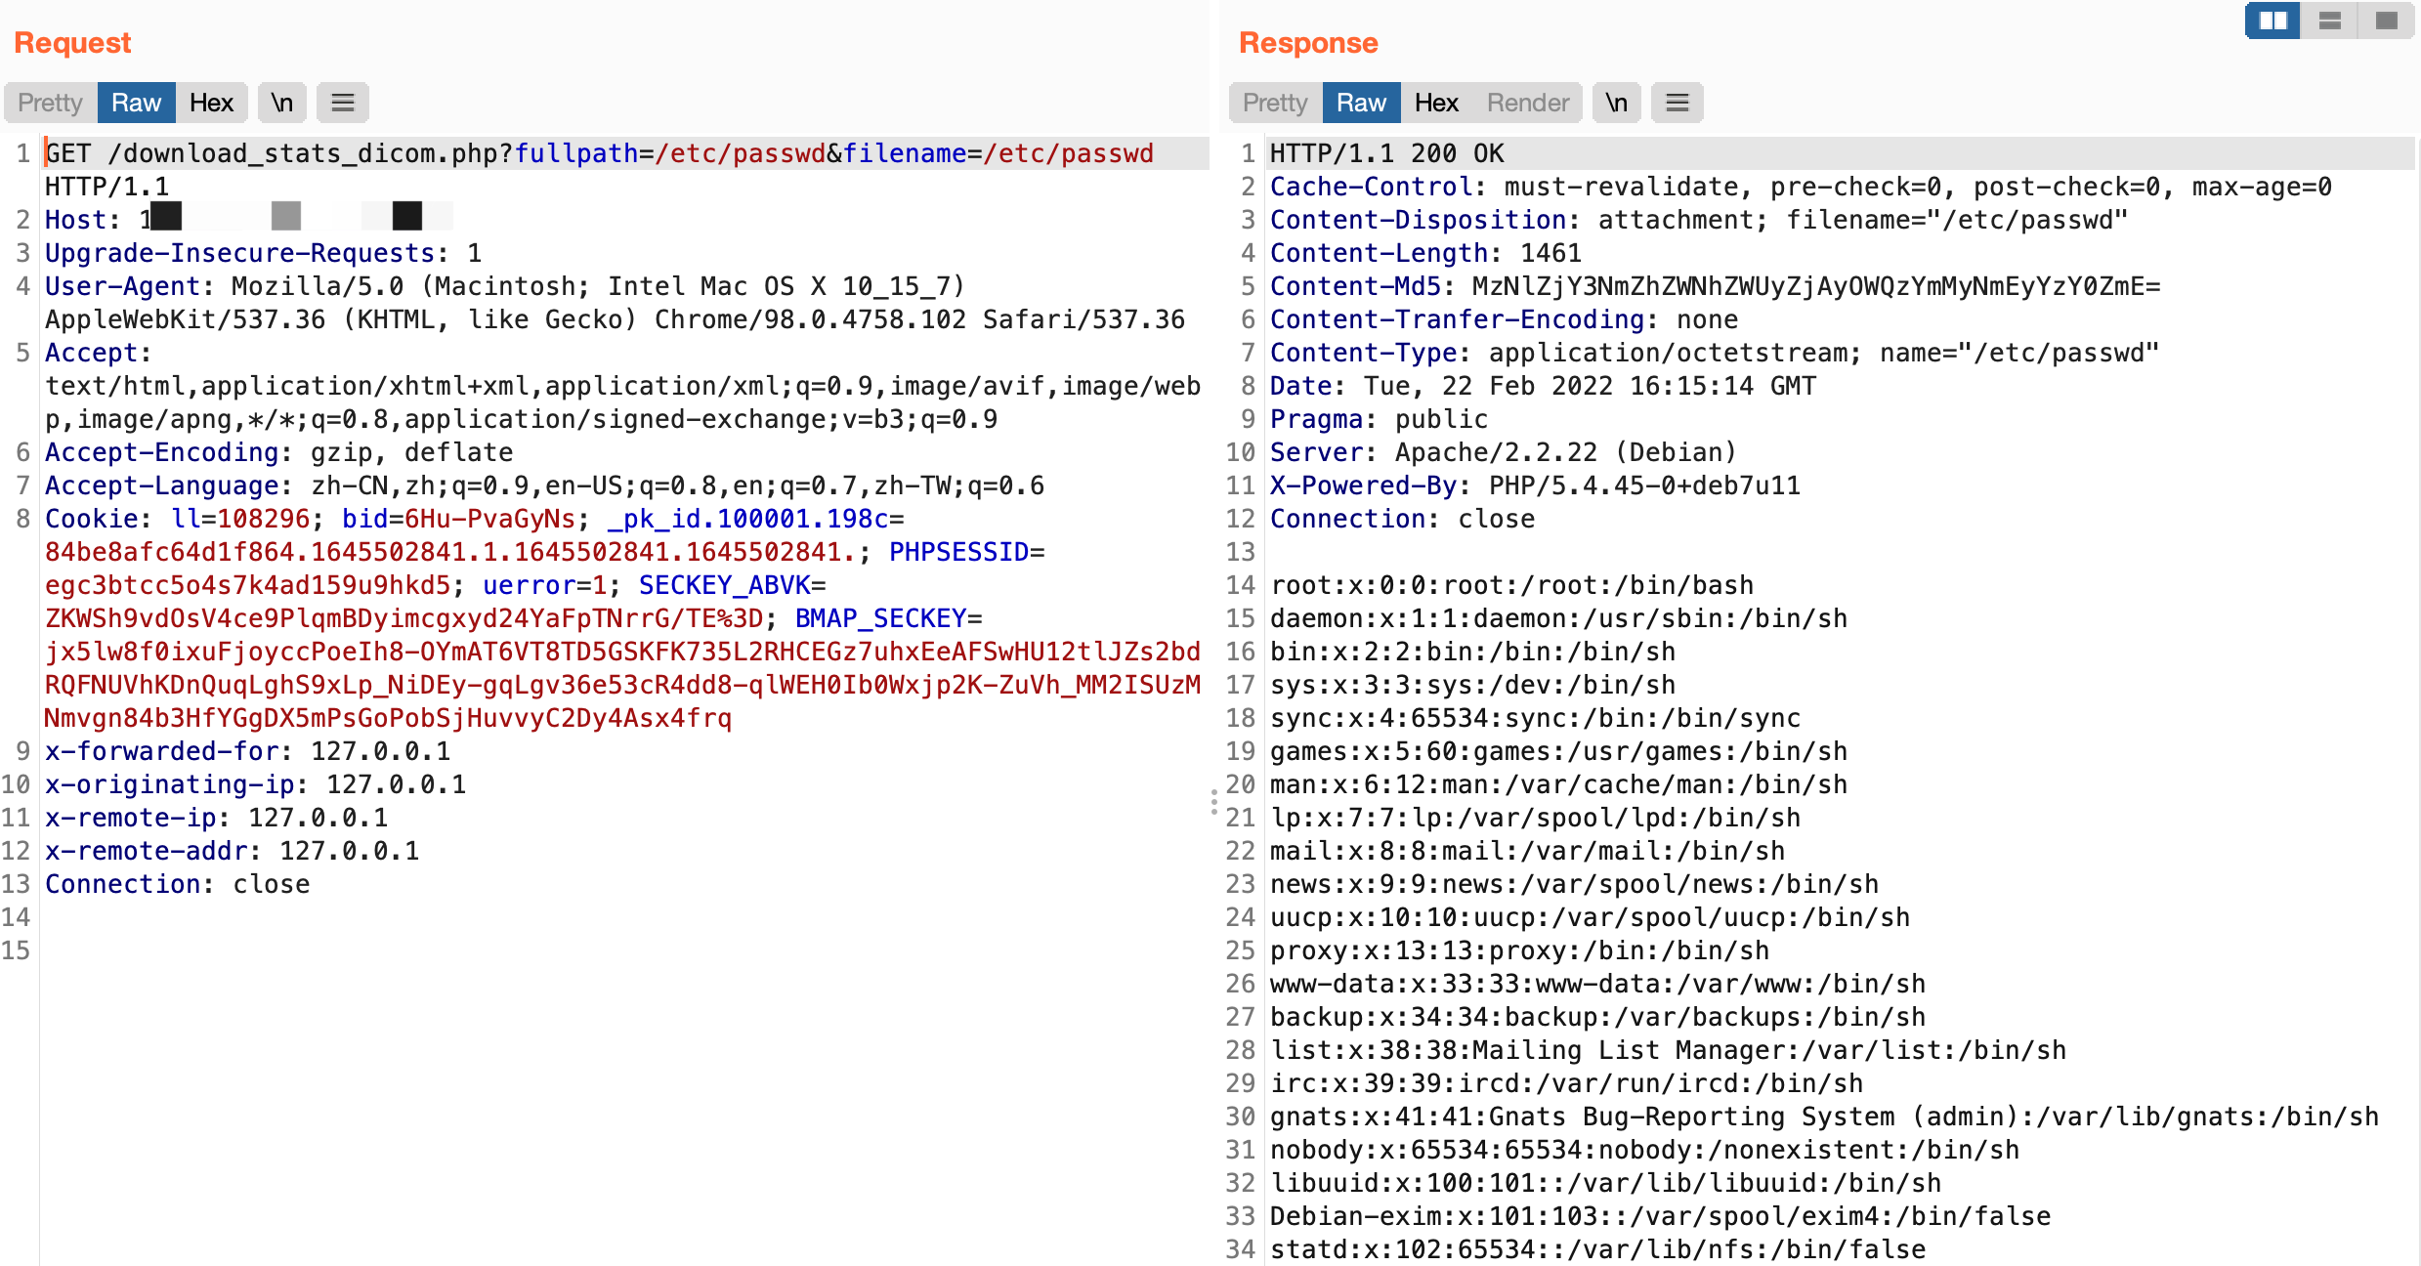Click the Response panel heading

tap(1307, 43)
